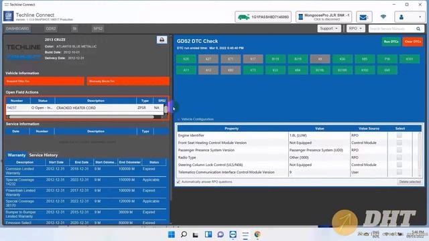
Task: Click the Open Field Actions vertical scroll thumb
Action: (166, 110)
